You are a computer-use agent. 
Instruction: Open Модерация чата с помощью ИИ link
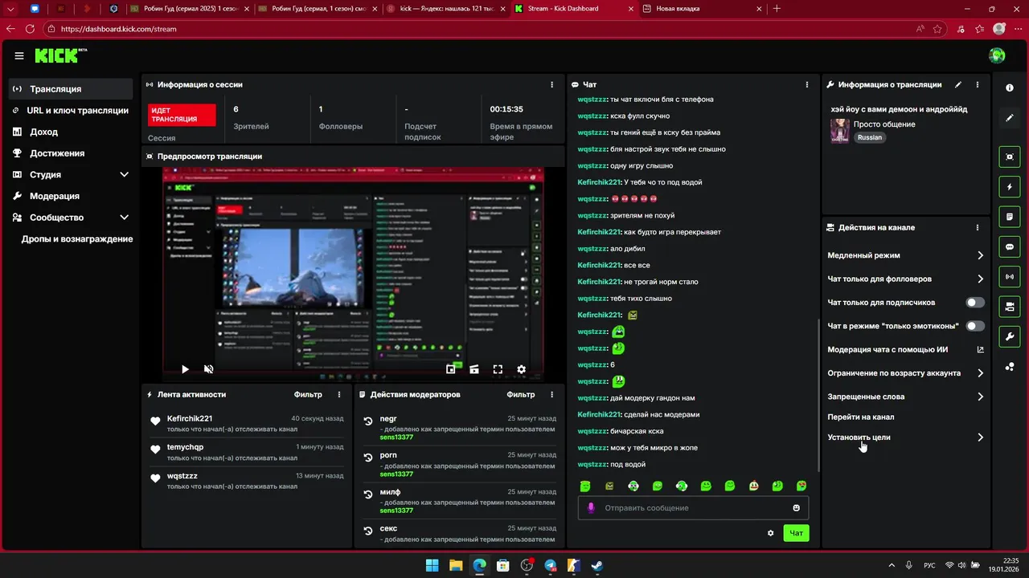tap(906, 350)
